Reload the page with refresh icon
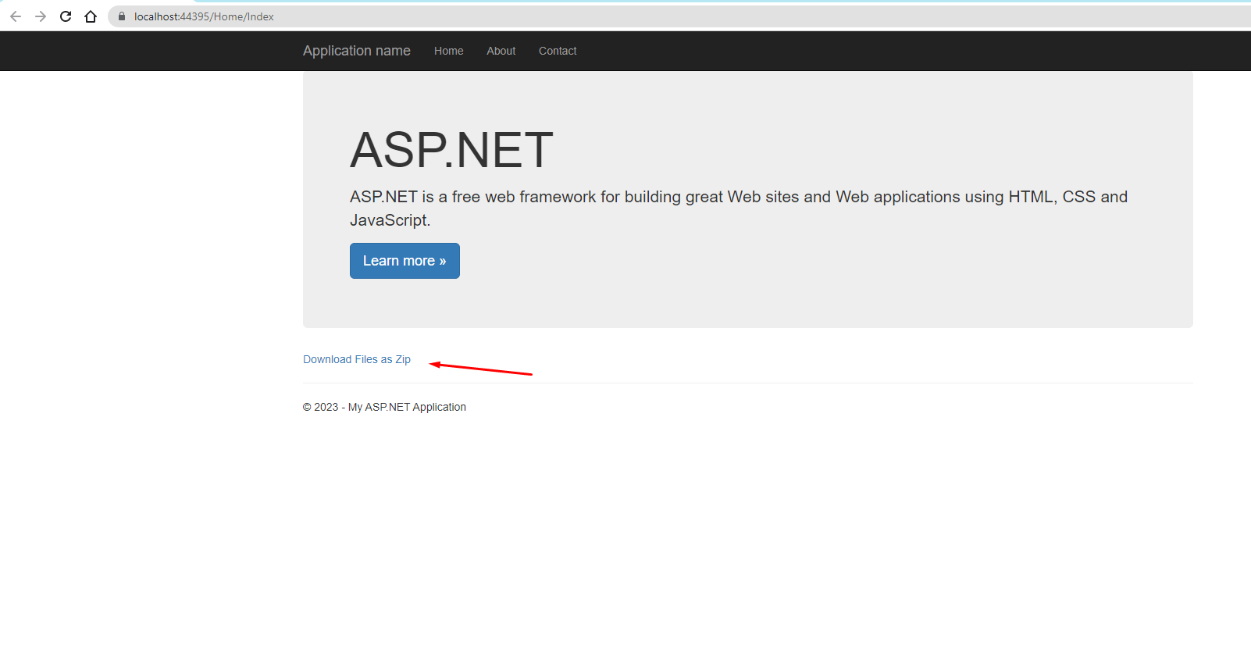The height and width of the screenshot is (663, 1251). click(x=66, y=16)
